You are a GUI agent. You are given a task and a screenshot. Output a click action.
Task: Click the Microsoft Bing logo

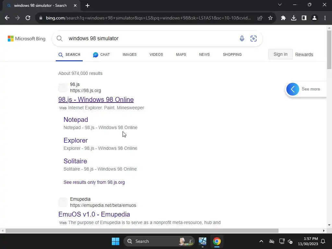pos(27,39)
